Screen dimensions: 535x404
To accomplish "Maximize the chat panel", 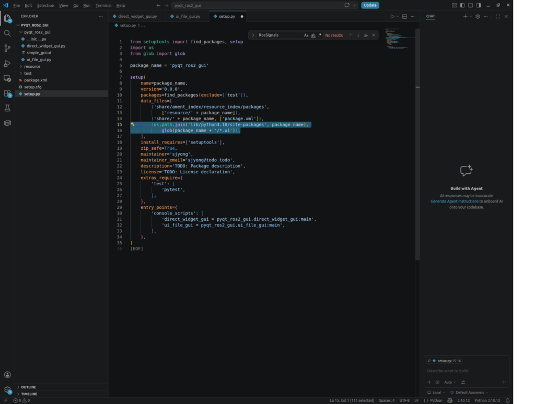I will coord(498,16).
